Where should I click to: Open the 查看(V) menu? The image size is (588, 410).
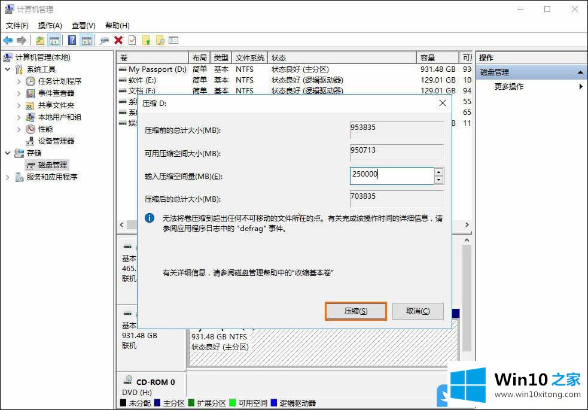tap(83, 26)
